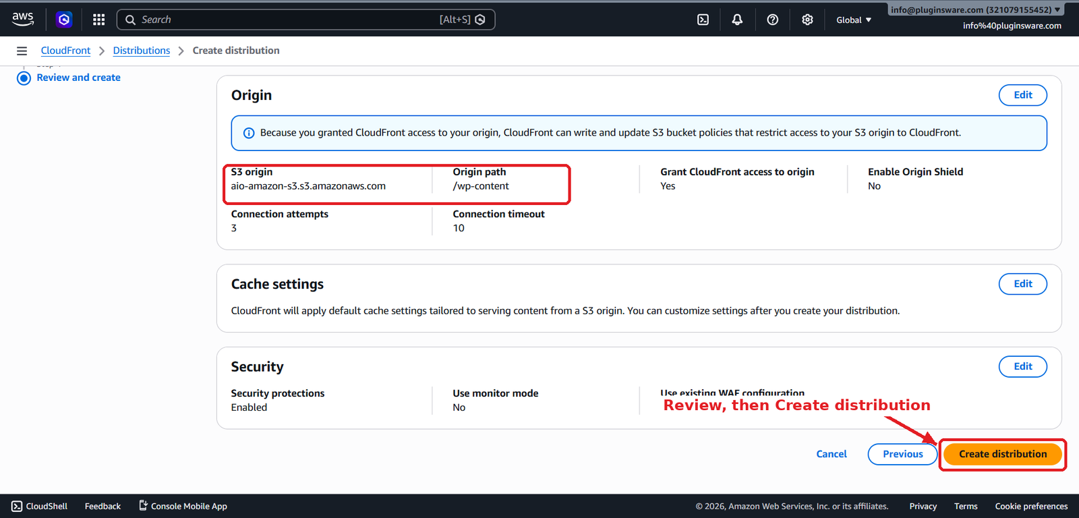The width and height of the screenshot is (1079, 518).
Task: Click Use monitor mode label
Action: tap(495, 393)
